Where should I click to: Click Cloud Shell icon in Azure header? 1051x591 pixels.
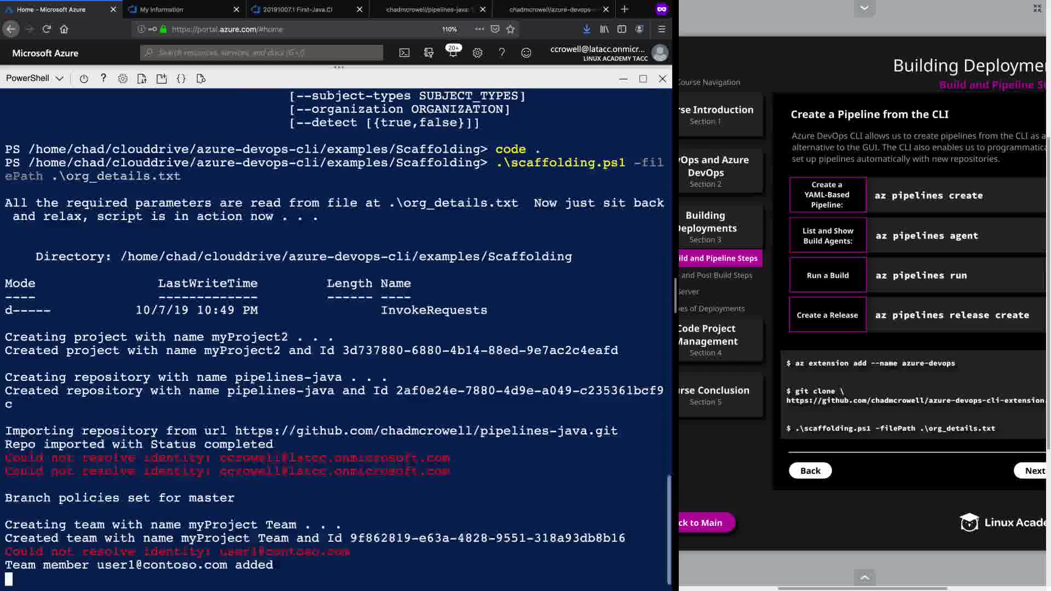pos(404,53)
